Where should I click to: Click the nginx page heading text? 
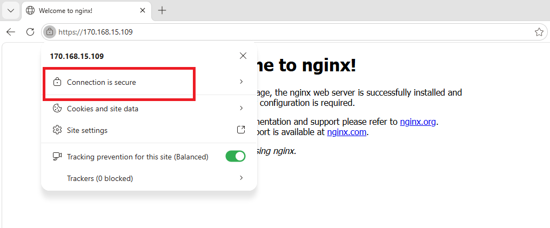pos(306,65)
